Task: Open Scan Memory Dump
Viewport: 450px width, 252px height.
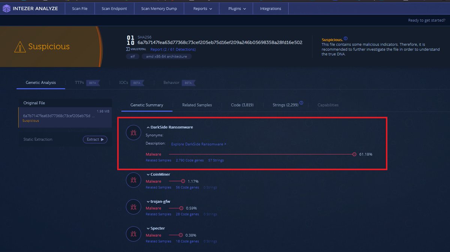Action: pyautogui.click(x=159, y=8)
